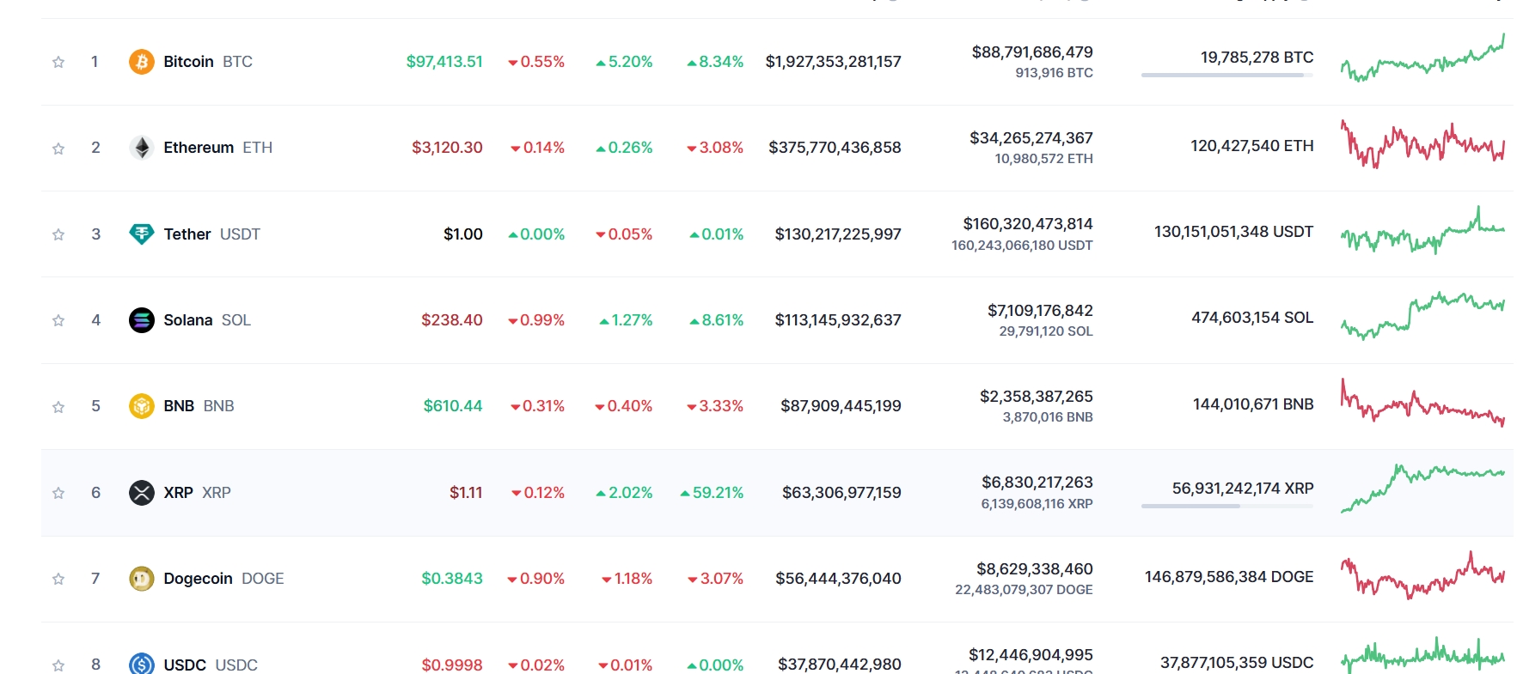Click Ethereum price $3,120.30
Image resolution: width=1517 pixels, height=674 pixels.
447,148
